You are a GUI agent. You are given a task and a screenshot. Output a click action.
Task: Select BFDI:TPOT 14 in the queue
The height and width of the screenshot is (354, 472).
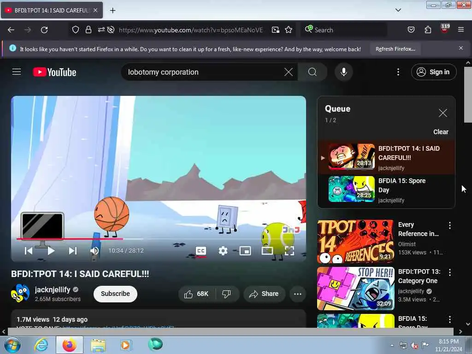click(x=386, y=158)
